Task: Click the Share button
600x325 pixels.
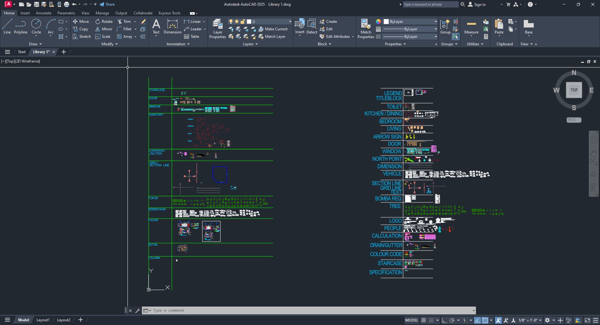Action: (107, 4)
